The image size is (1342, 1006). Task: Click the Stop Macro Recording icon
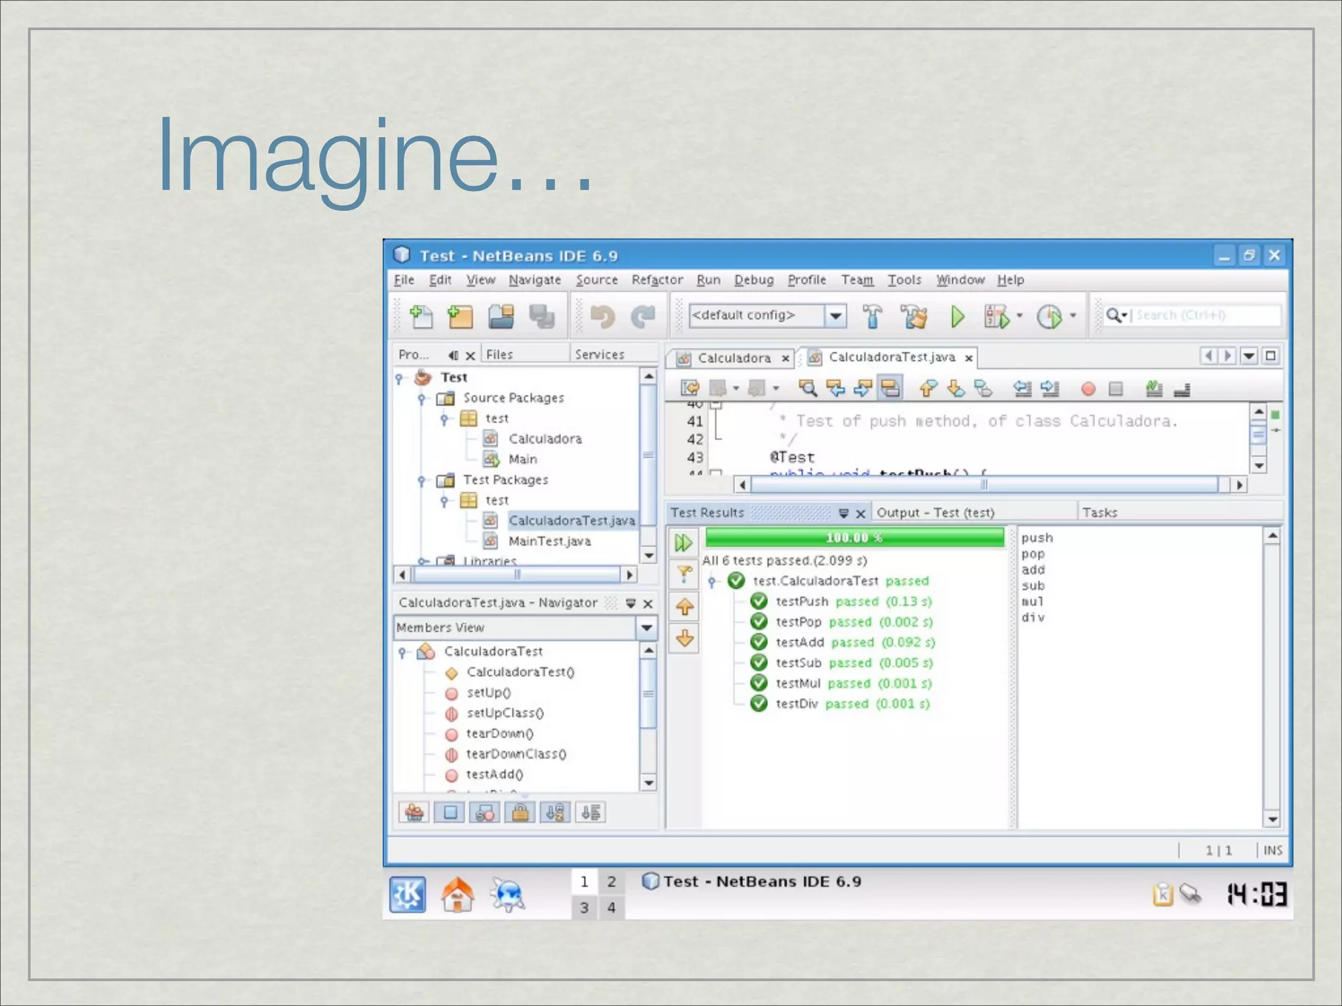[1116, 389]
